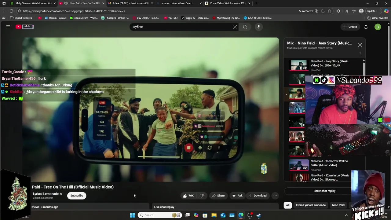Open tab actions menu in browser
The height and width of the screenshot is (220, 391).
coord(4,3)
